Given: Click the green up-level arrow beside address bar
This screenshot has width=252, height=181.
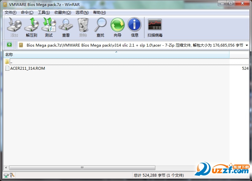Looking at the screenshot, I should (x=9, y=45).
